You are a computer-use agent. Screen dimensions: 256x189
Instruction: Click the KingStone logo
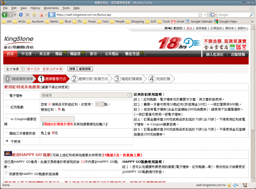pos(19,43)
